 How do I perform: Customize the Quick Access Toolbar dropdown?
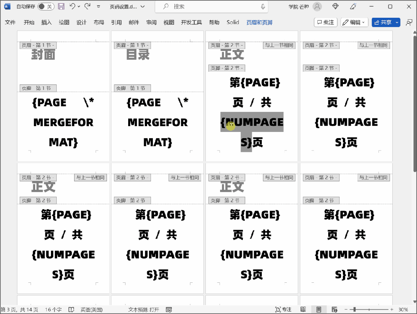click(x=98, y=7)
